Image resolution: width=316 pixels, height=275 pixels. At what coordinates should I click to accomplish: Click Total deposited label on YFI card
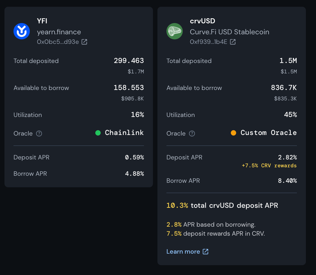(36, 61)
